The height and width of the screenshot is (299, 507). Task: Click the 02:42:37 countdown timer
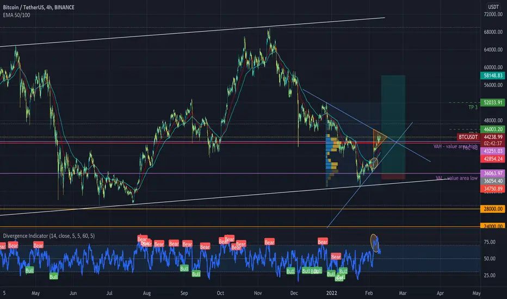click(493, 144)
